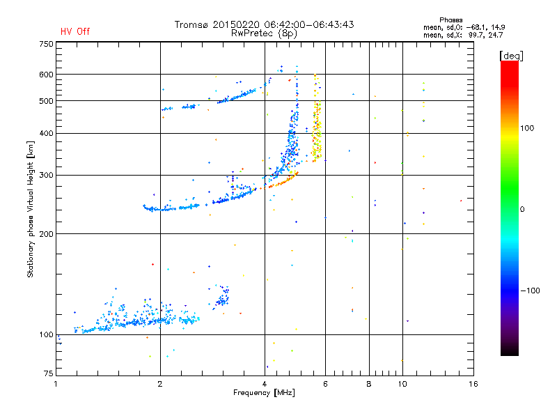Click the x-axis '16' tick label
Image resolution: width=557 pixels, height=418 pixels.
tap(473, 384)
